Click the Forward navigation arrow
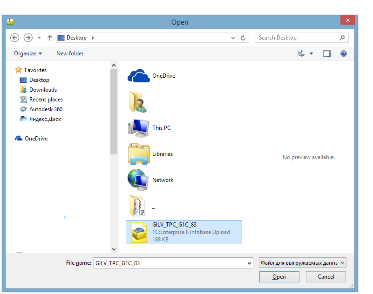 tap(28, 38)
